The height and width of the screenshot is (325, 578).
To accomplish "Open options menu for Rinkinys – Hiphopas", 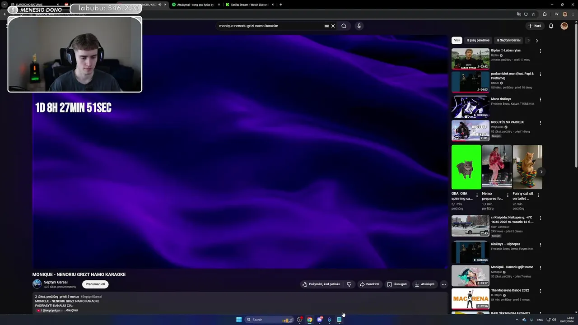I will coord(541,245).
